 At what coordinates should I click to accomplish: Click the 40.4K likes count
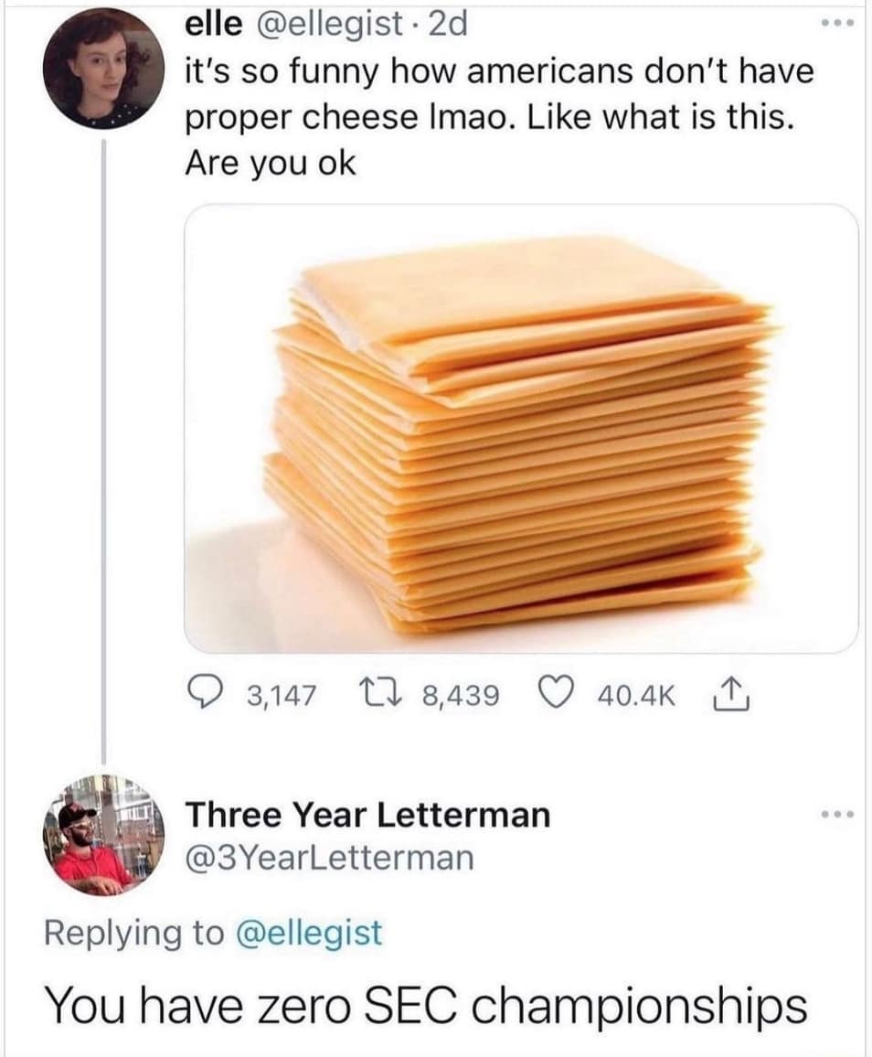tap(636, 697)
